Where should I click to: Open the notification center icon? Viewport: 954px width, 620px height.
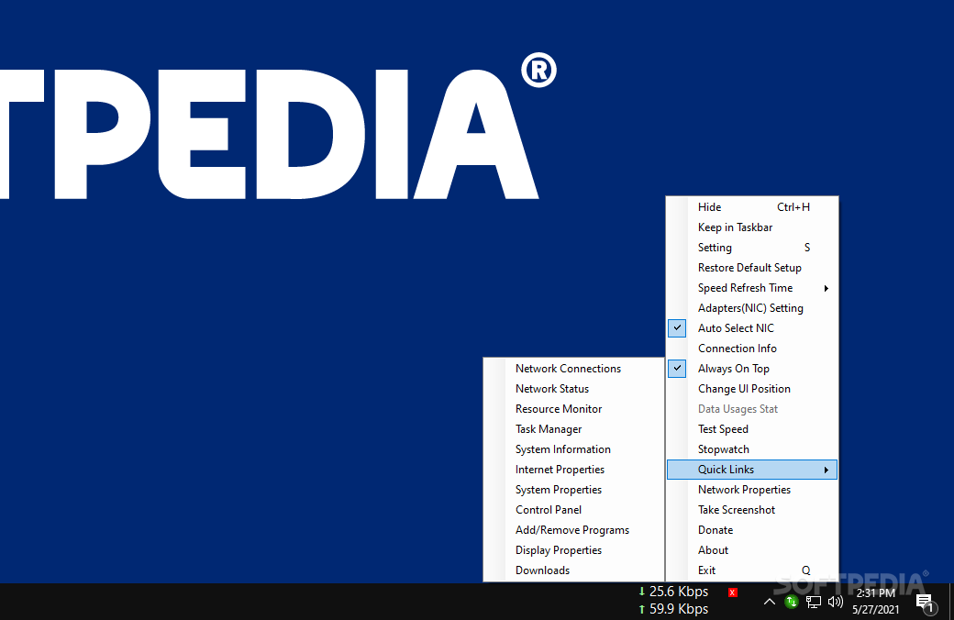[926, 603]
